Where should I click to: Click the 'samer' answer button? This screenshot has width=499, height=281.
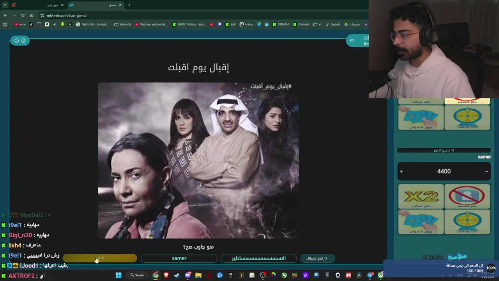pos(179,258)
